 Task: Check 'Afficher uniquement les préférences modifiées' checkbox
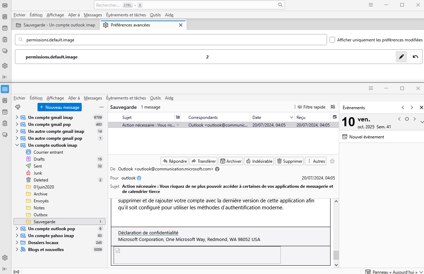(332, 40)
